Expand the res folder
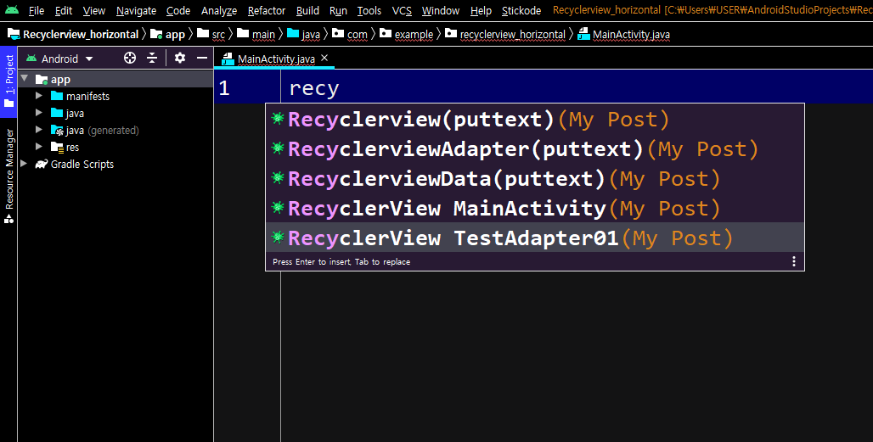The width and height of the screenshot is (873, 442). pos(38,147)
